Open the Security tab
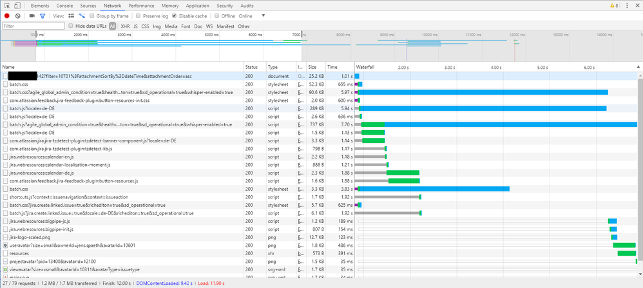643x288 pixels. pos(225,6)
